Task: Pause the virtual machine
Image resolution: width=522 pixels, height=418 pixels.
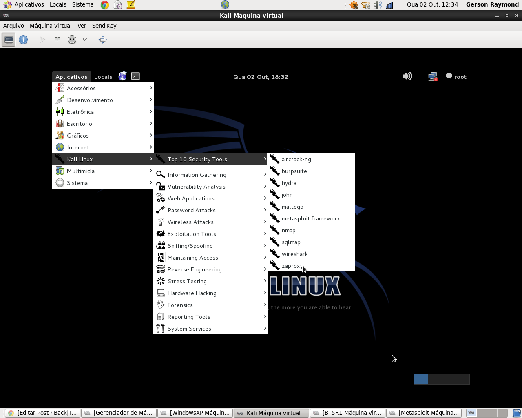Action: [58, 40]
